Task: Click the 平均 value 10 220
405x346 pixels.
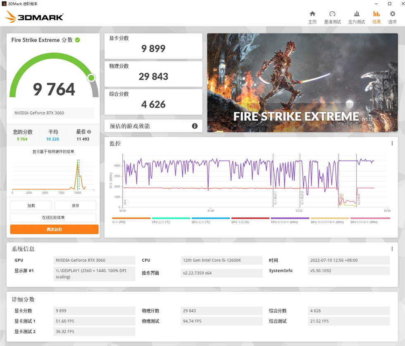Action: (52, 139)
